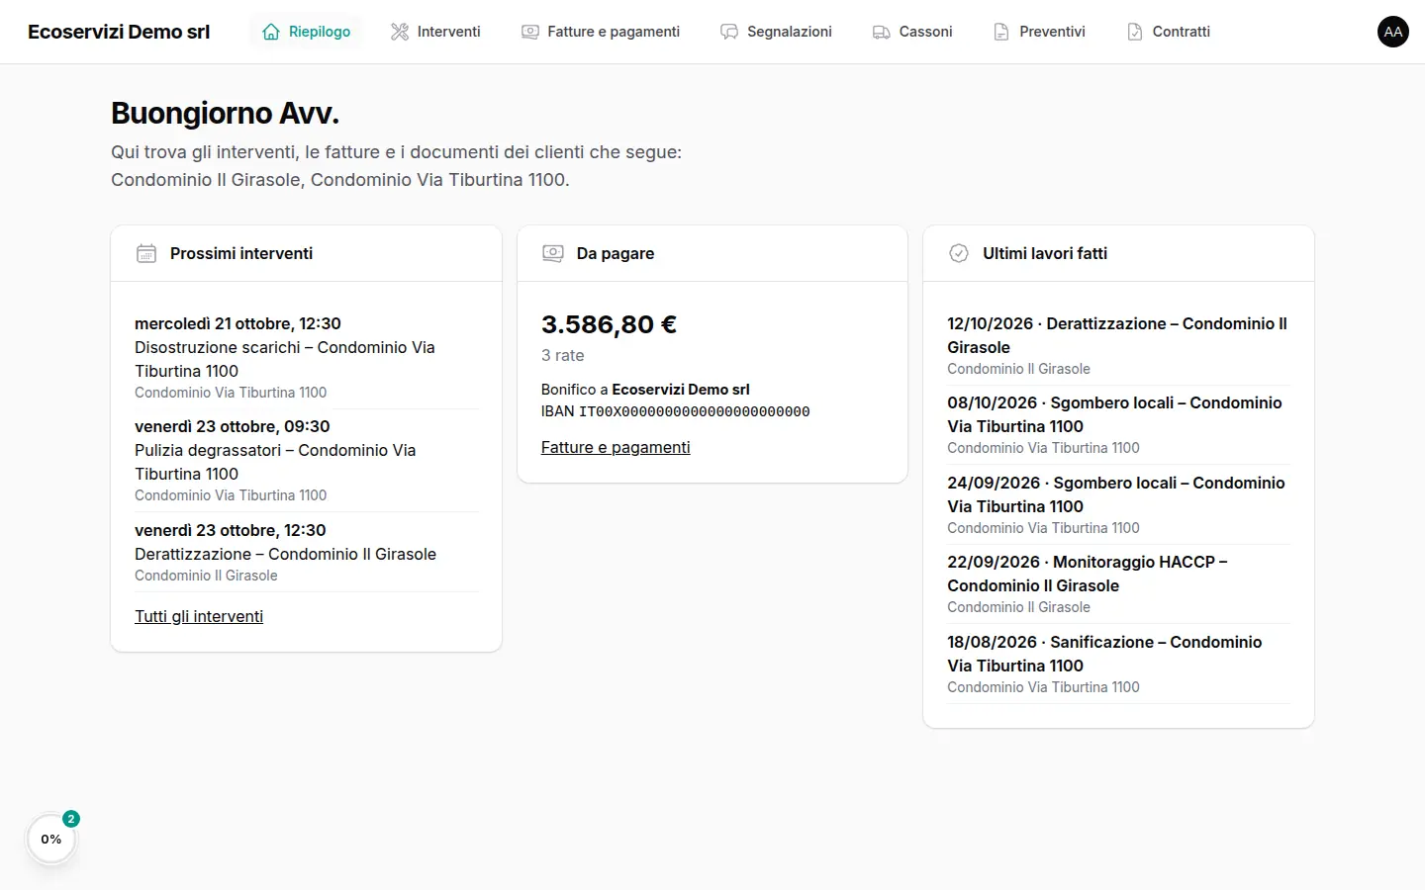This screenshot has width=1425, height=890.
Task: Click checkmark icon in Ultimi lavori fatti
Action: click(959, 253)
